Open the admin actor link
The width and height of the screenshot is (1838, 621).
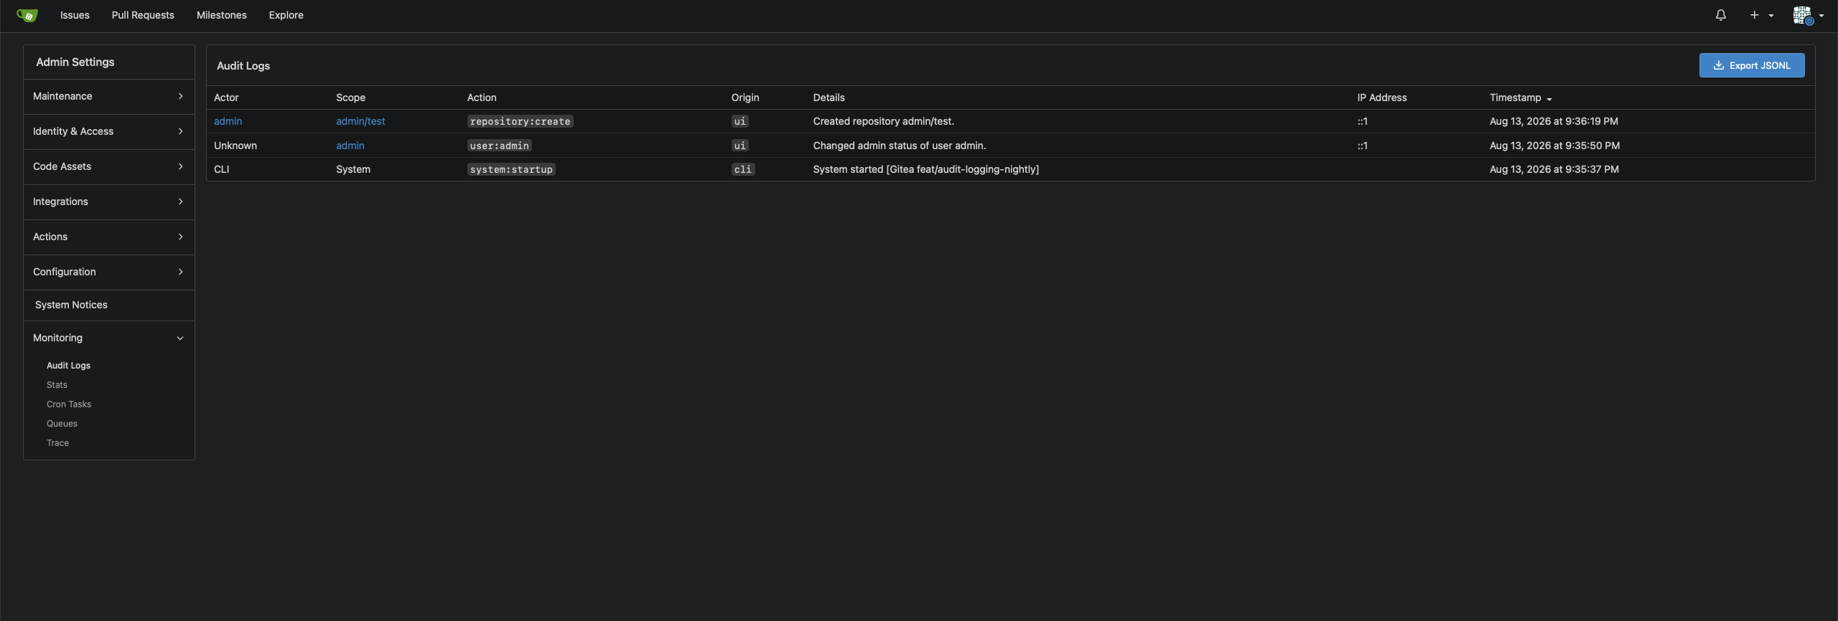(x=228, y=121)
